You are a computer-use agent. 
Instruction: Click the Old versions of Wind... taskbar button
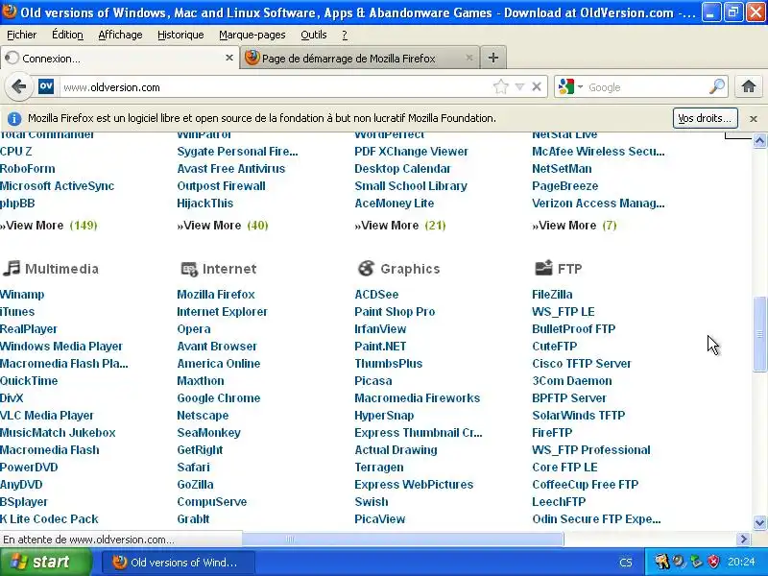178,563
